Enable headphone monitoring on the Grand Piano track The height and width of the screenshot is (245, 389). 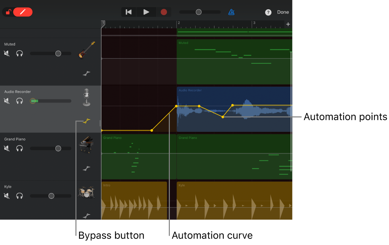pyautogui.click(x=19, y=148)
